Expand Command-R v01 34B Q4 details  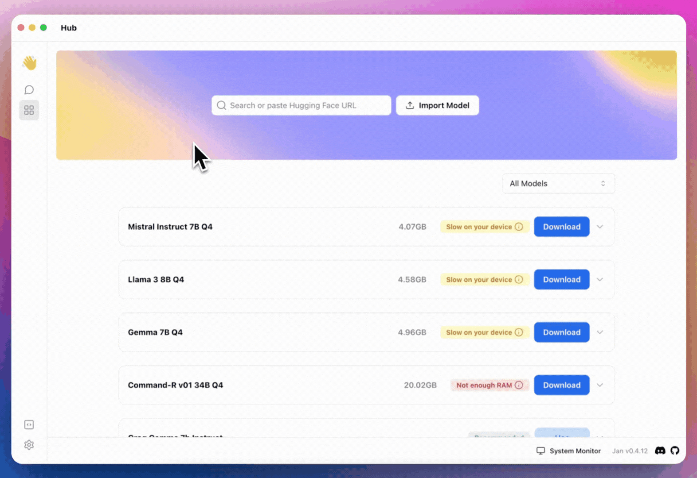600,385
